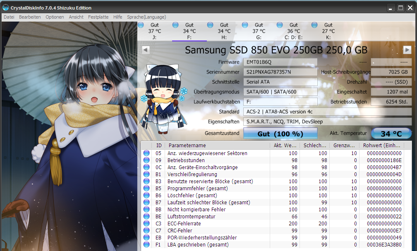Switch to C: D: E: disk tab
Viewport: 417px width, 251px height.
click(x=294, y=31)
